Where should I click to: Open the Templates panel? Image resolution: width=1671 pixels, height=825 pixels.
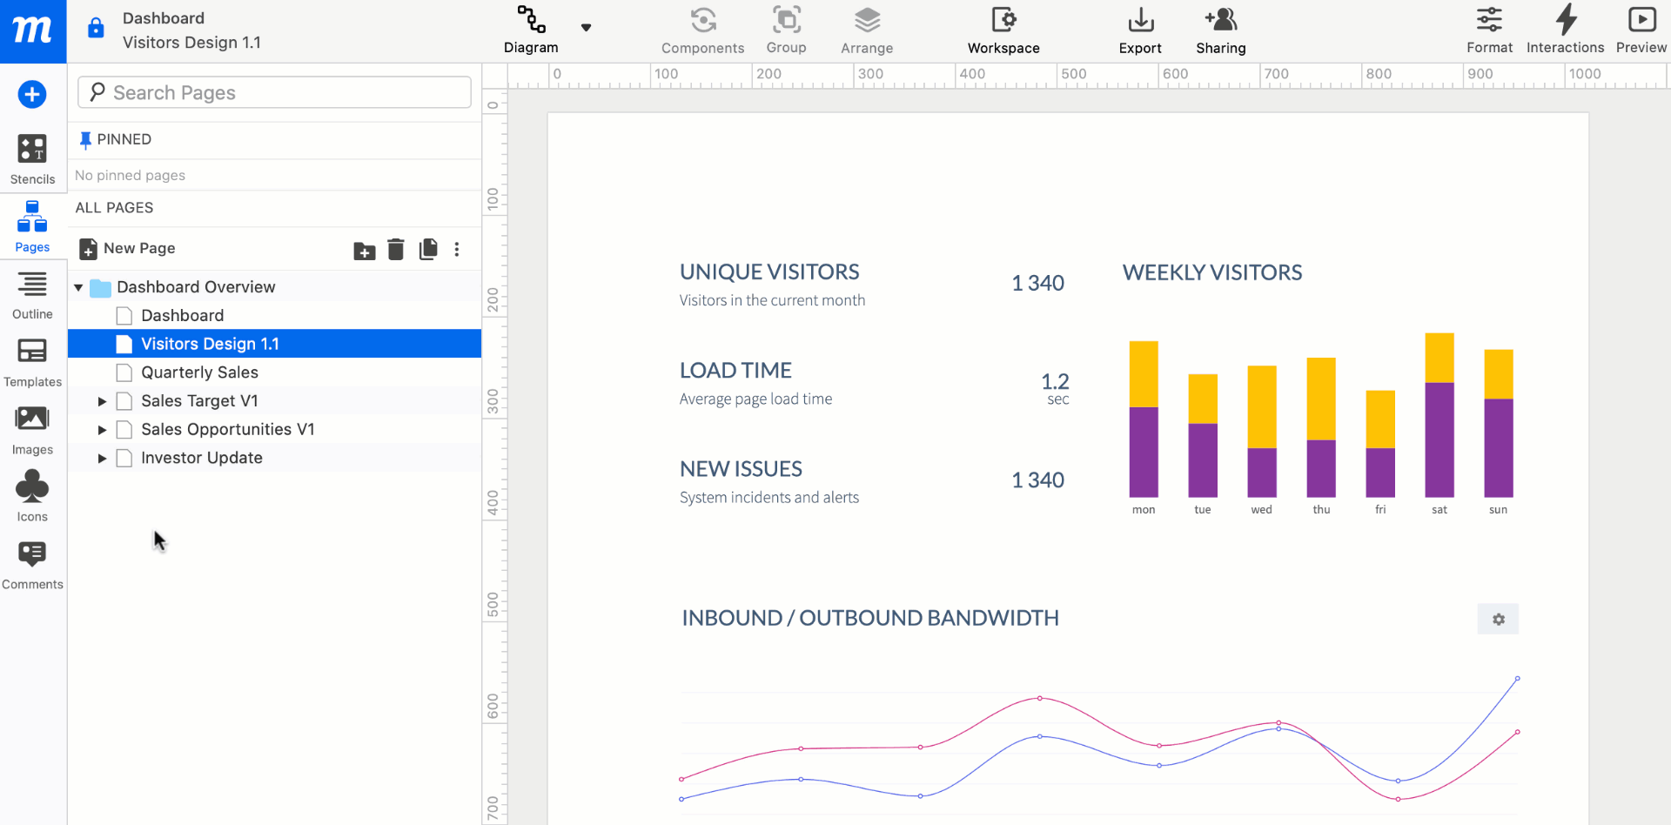pos(32,362)
